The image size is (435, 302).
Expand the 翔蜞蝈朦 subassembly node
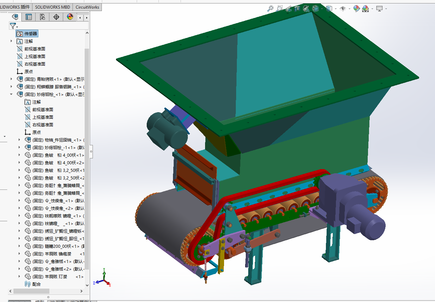pyautogui.click(x=11, y=87)
